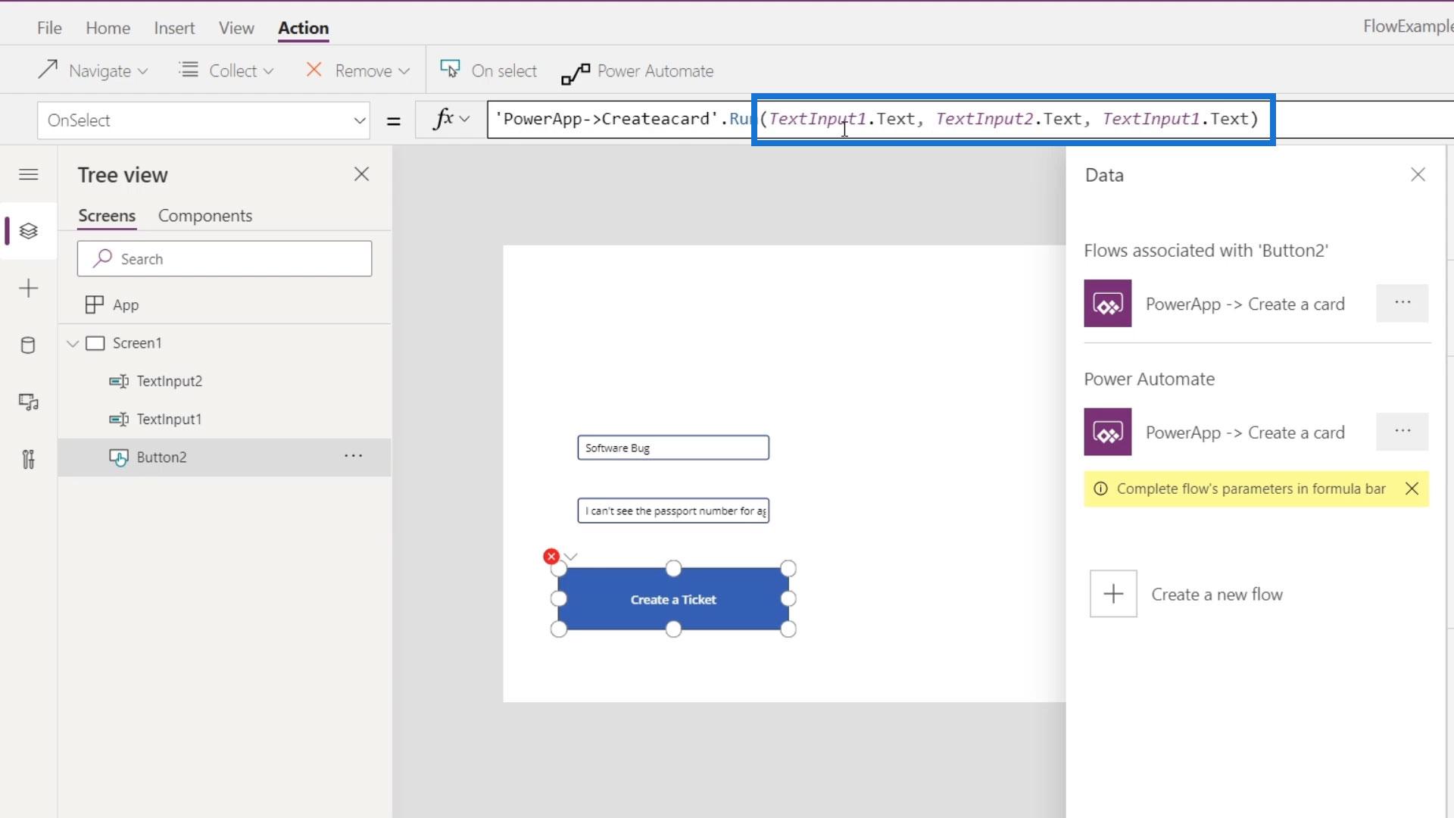
Task: Click the Create a Ticket button
Action: point(672,599)
